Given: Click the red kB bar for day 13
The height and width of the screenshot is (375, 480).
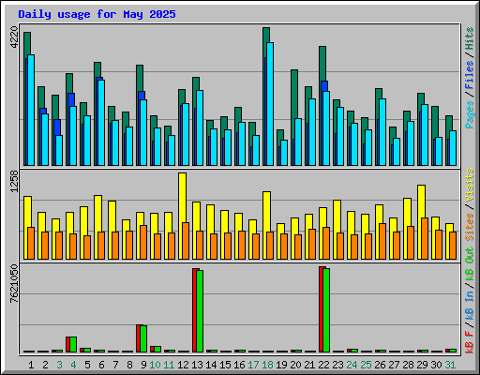Looking at the screenshot, I should click(194, 310).
